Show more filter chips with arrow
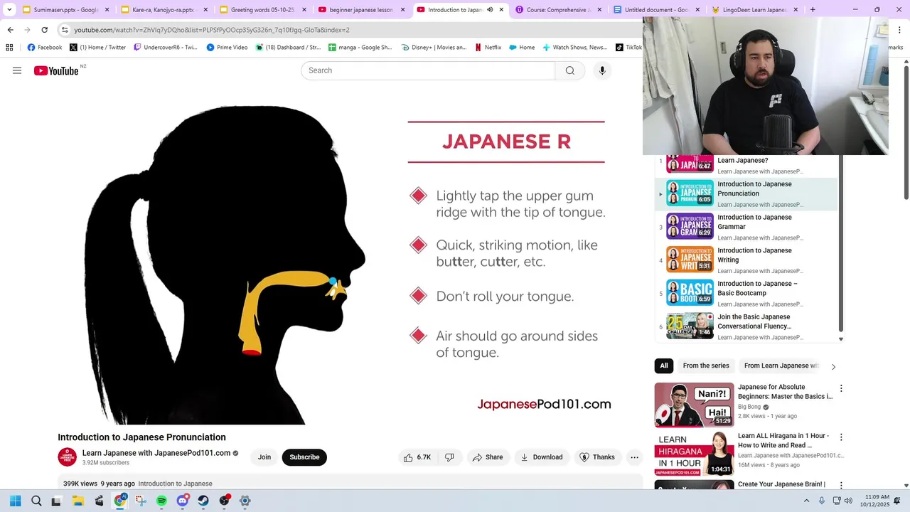 (x=833, y=366)
